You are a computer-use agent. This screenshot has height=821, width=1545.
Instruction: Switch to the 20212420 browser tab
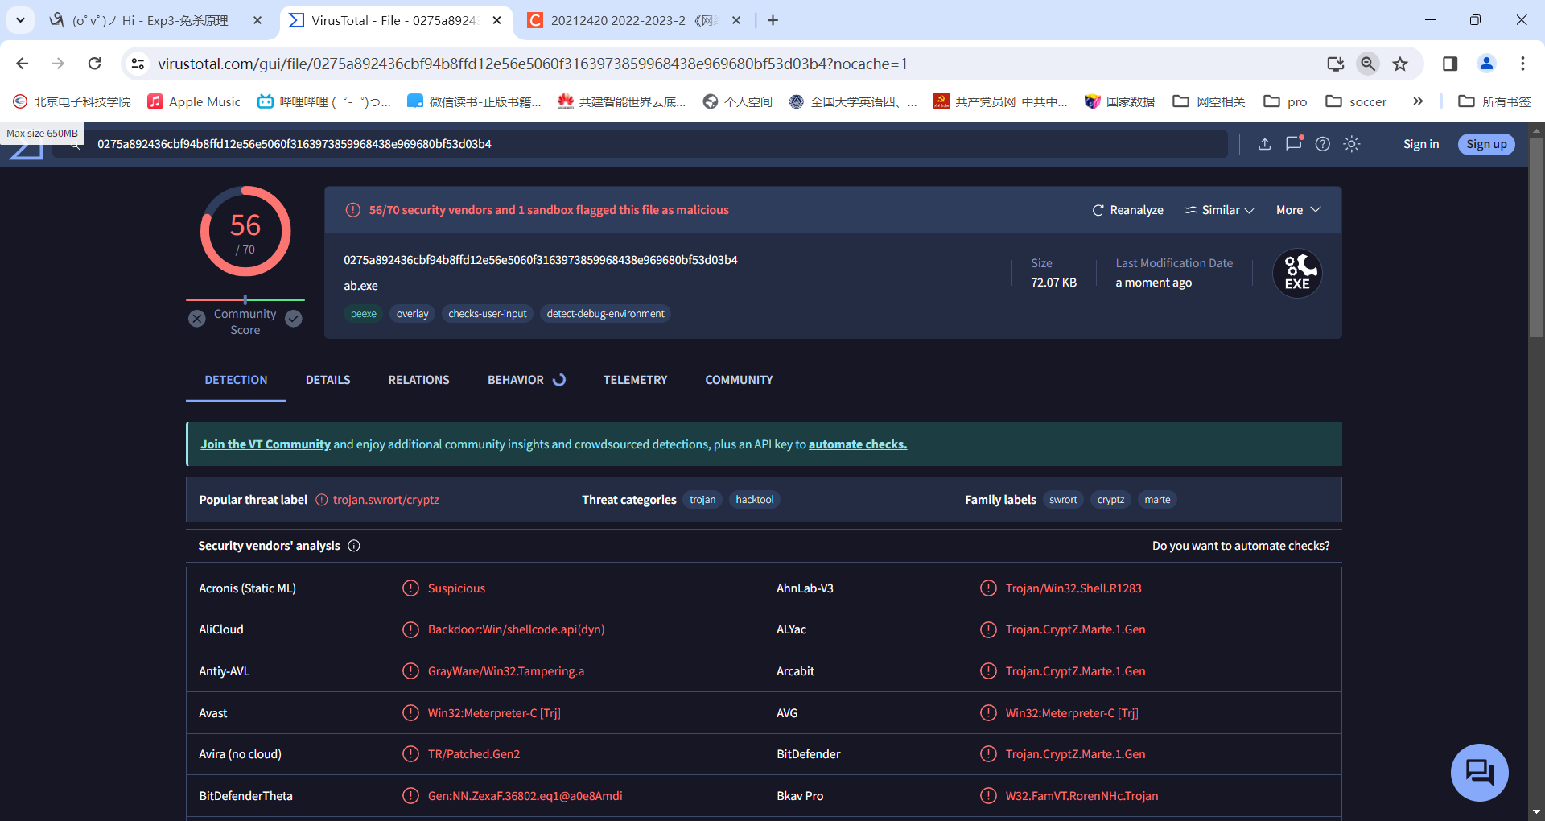tap(634, 20)
